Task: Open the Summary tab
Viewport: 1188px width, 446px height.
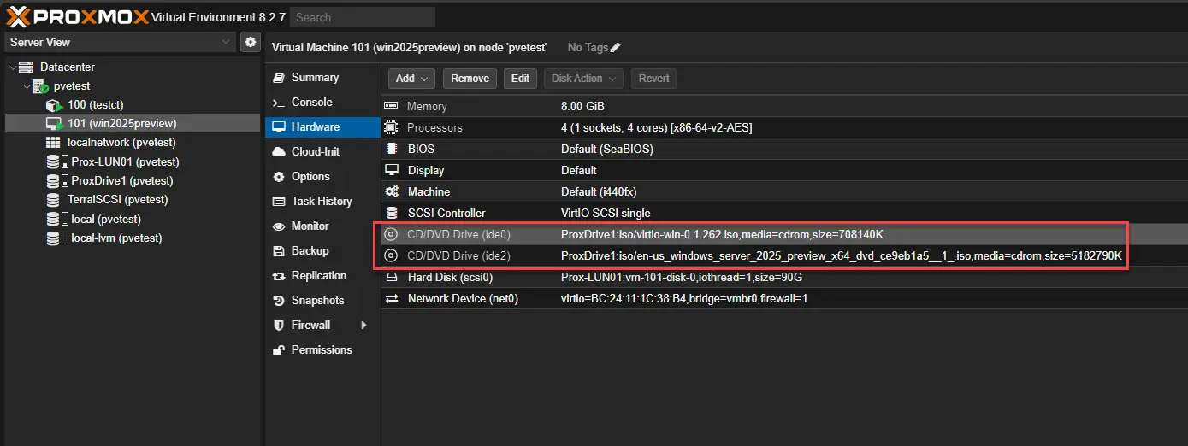Action: click(322, 77)
